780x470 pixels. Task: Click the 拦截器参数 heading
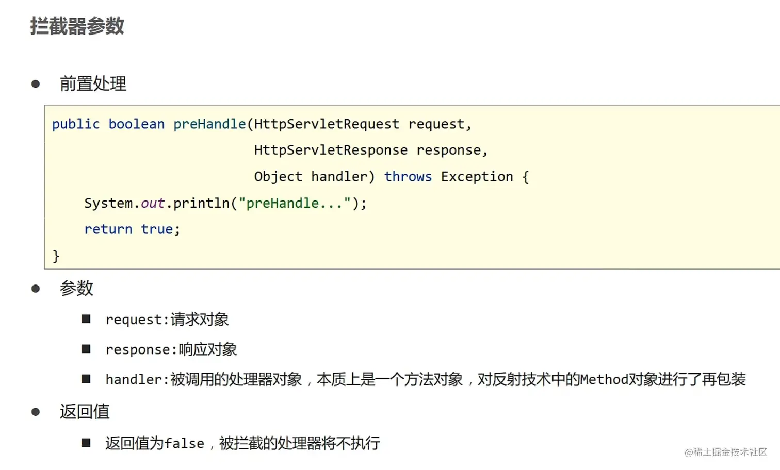[77, 26]
